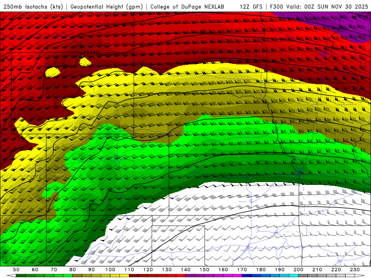Select the dark red swatch right of 110
The width and height of the screenshot is (371, 278).
(x=134, y=276)
